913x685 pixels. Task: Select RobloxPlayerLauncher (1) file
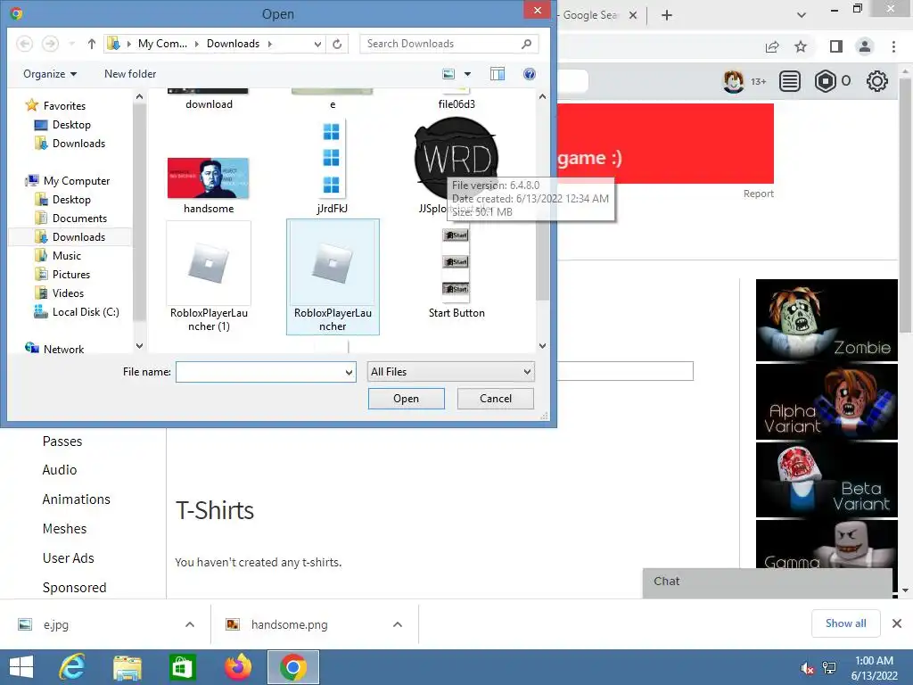[209, 276]
